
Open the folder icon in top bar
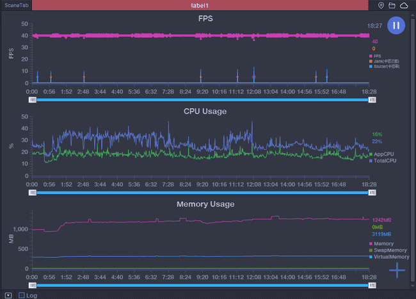392,5
